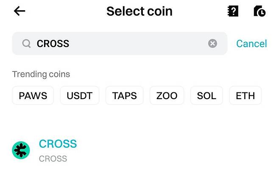Image resolution: width=279 pixels, height=175 pixels.
Task: Open the history clock icon
Action: click(259, 11)
